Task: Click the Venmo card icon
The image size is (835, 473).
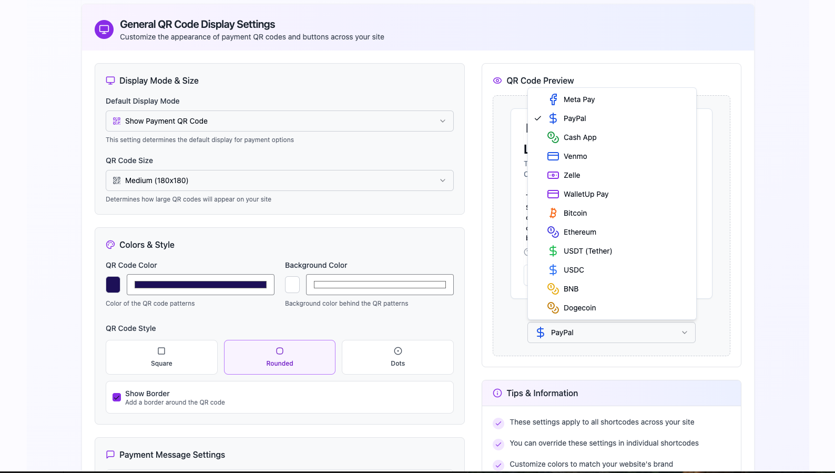Action: click(x=553, y=156)
